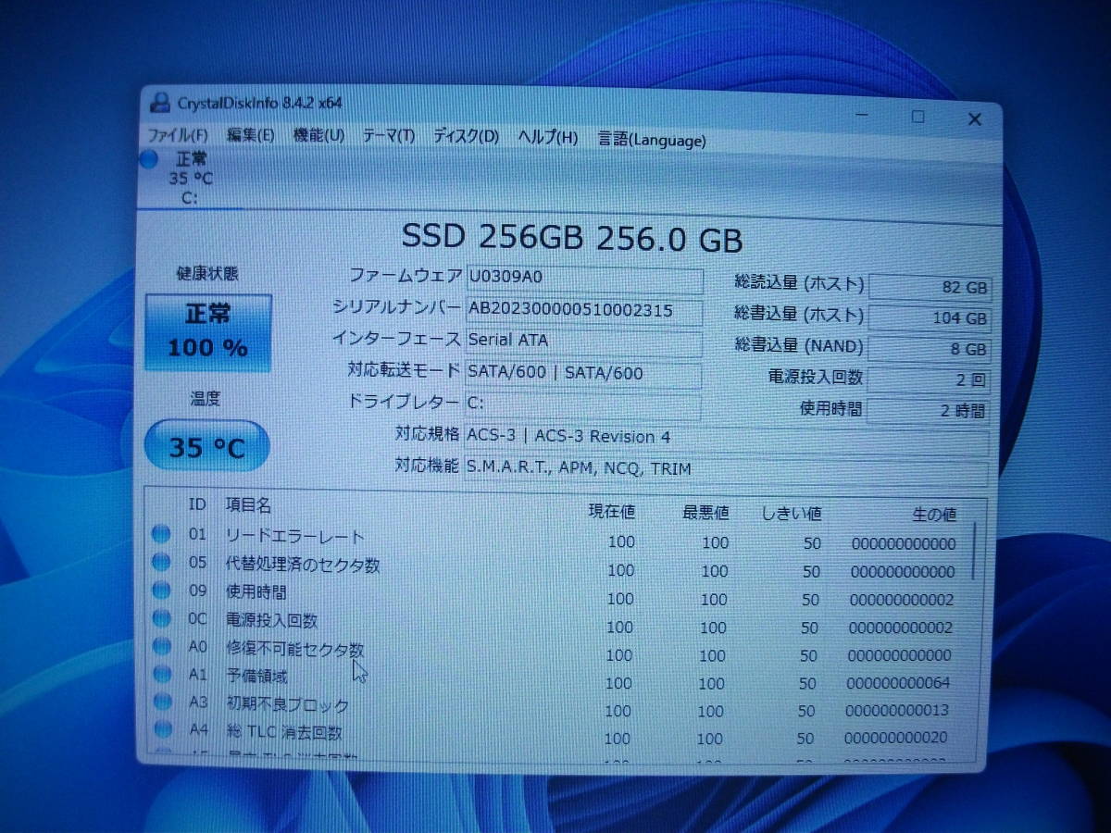
Task: Click the しきい値 column header
Action: tap(792, 513)
